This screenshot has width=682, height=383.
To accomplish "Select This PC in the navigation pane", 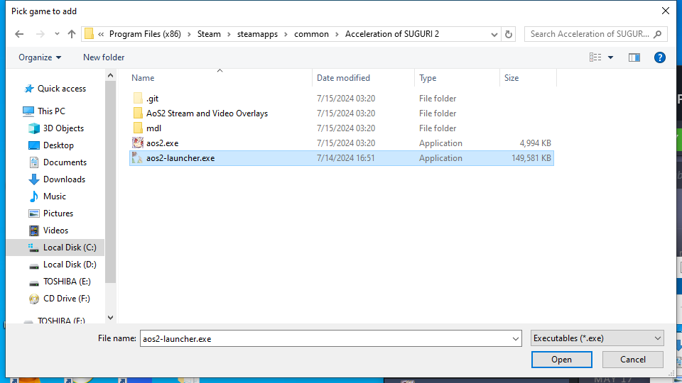I will point(44,111).
